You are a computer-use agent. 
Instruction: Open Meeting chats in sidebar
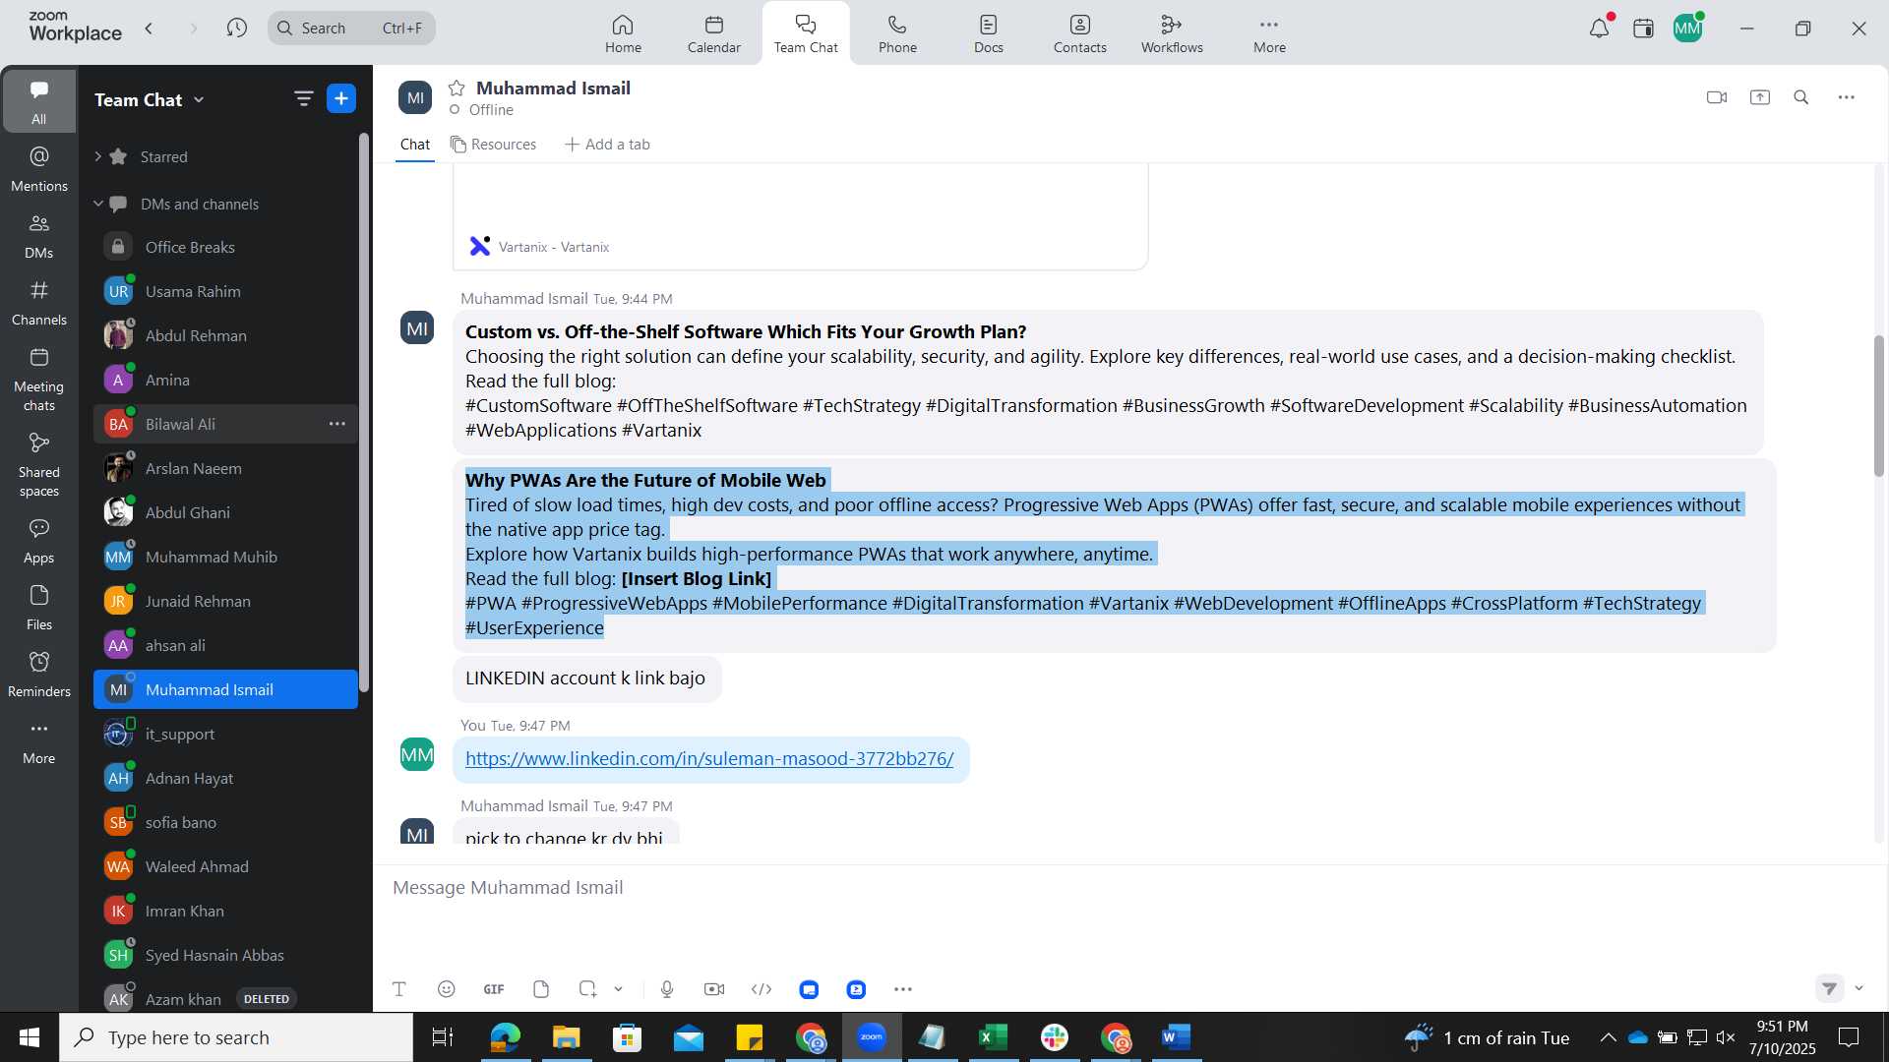[x=38, y=379]
